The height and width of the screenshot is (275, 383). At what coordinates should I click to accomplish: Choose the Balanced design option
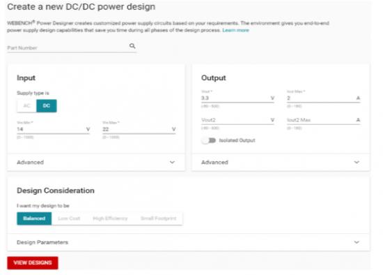34,218
